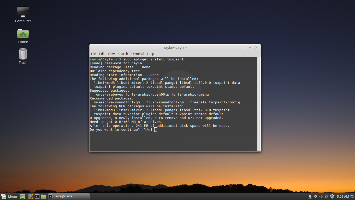Launch Terminal from the panel launcher
Viewport: 355px width, 200px height.
37,196
